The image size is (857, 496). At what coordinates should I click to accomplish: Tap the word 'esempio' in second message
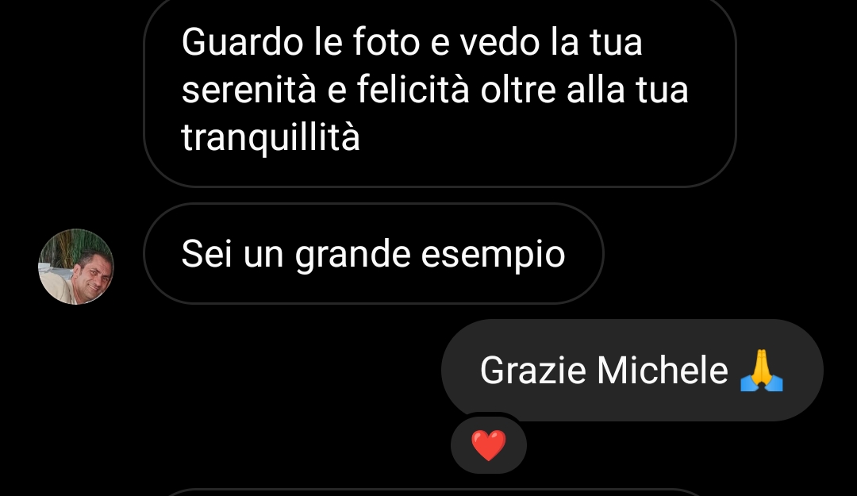(x=493, y=256)
